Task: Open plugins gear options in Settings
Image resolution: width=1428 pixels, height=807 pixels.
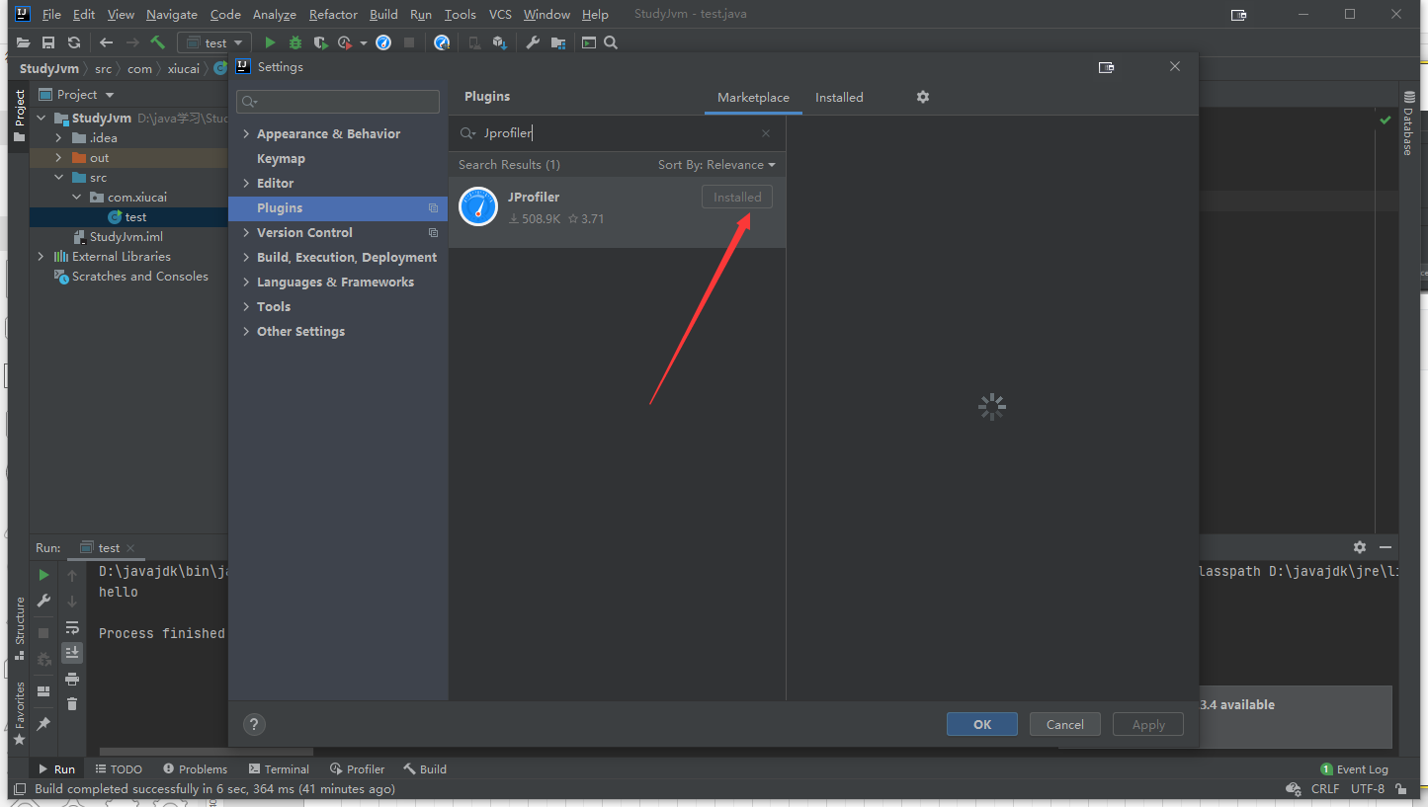Action: point(923,97)
